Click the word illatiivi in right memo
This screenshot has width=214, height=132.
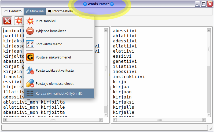[125, 66]
